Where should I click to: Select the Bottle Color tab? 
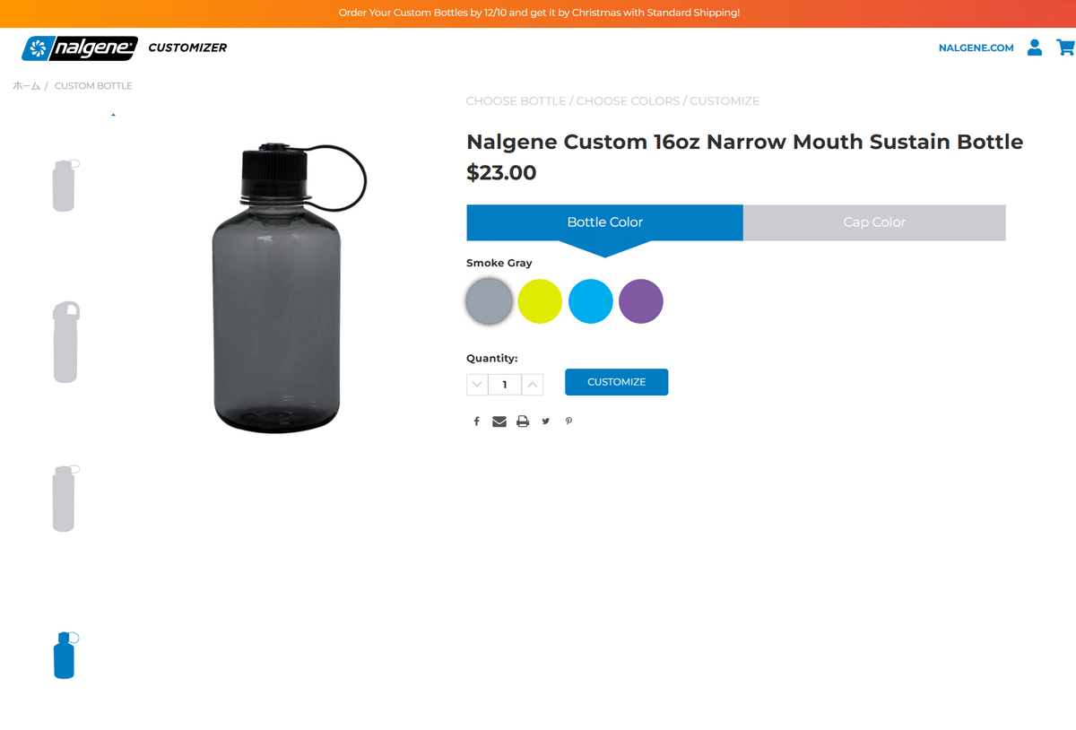pyautogui.click(x=604, y=222)
